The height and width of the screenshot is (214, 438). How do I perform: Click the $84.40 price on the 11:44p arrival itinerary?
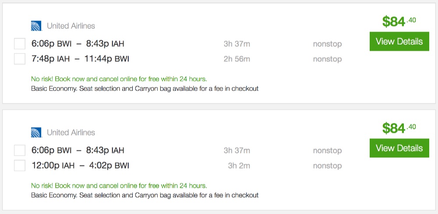pos(399,21)
